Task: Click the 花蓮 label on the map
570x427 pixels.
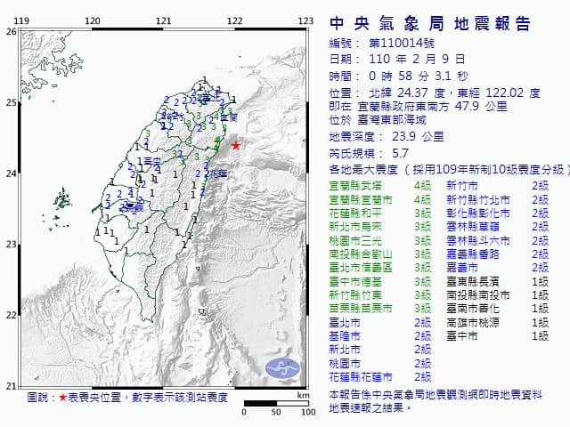Action: tap(218, 174)
